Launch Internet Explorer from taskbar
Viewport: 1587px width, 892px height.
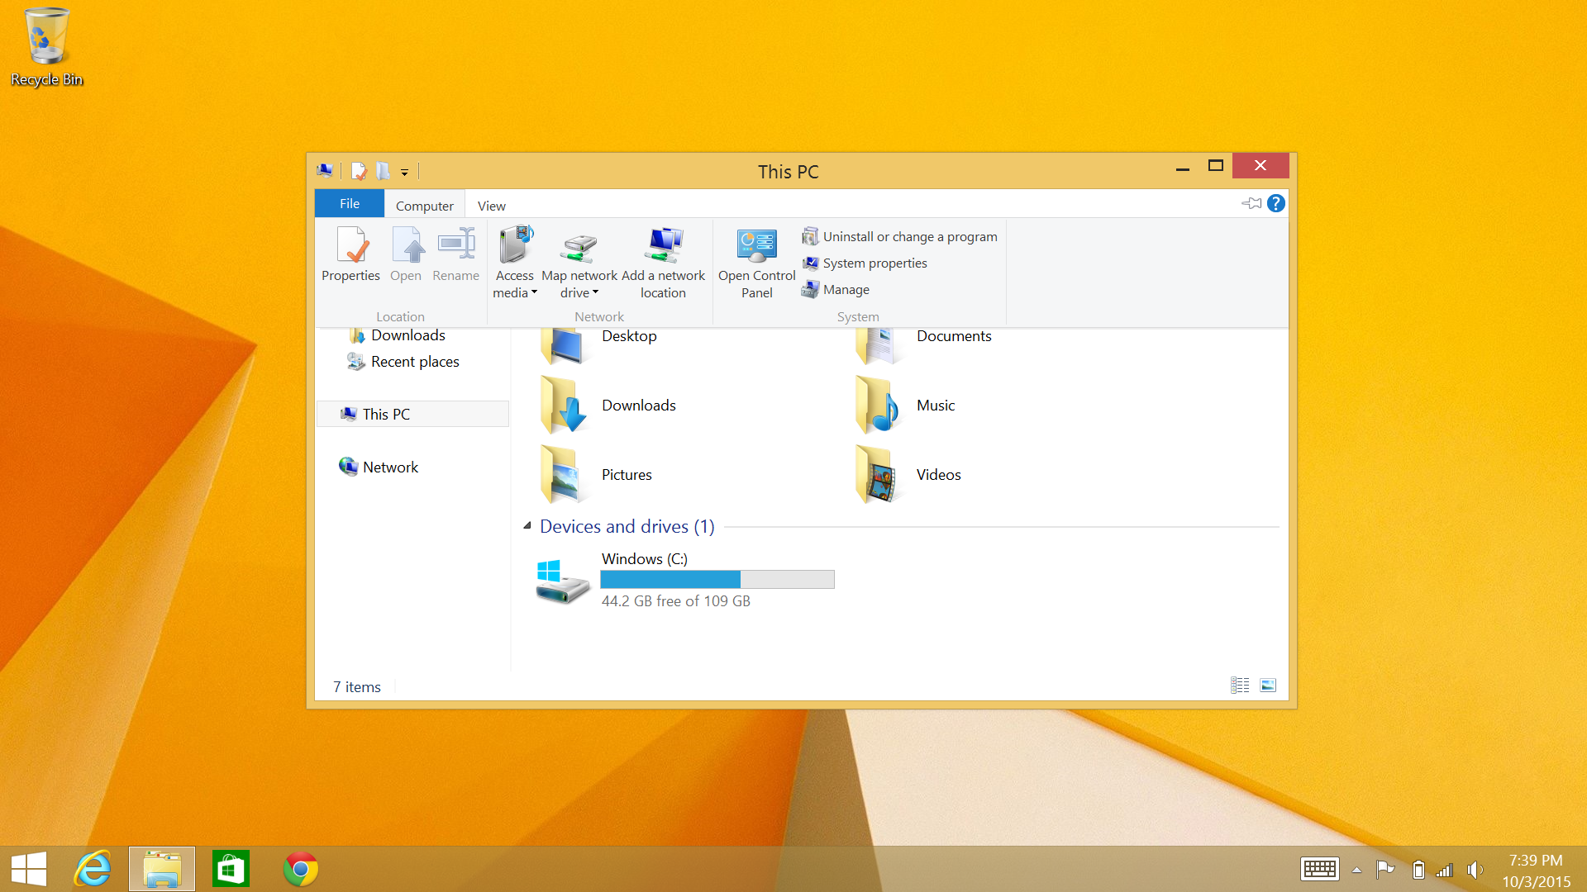(x=93, y=870)
